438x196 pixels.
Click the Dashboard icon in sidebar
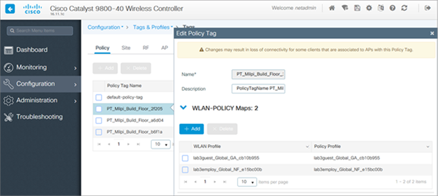(8, 50)
